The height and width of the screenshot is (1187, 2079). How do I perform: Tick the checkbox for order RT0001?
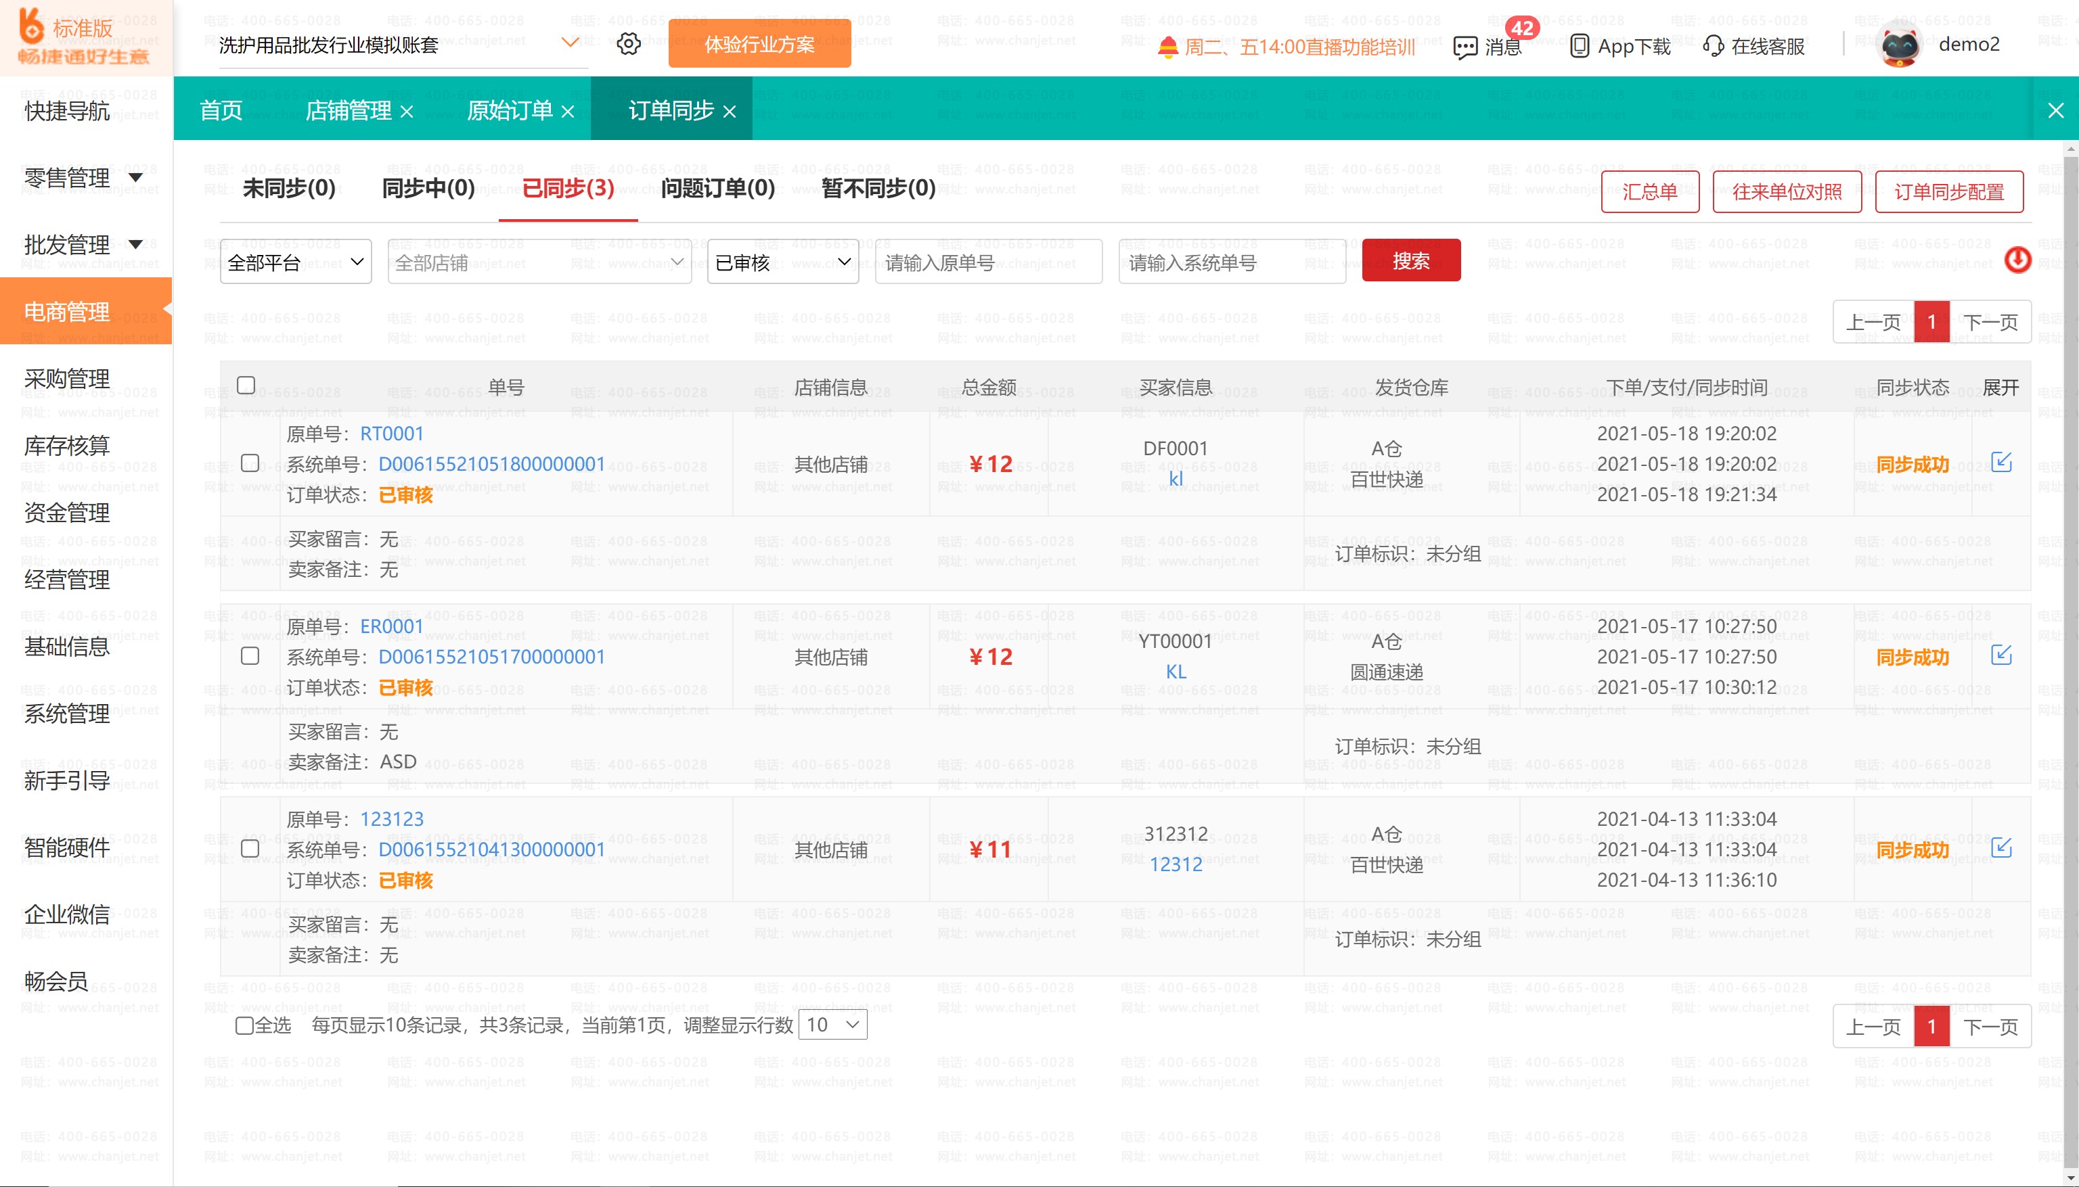(x=250, y=463)
